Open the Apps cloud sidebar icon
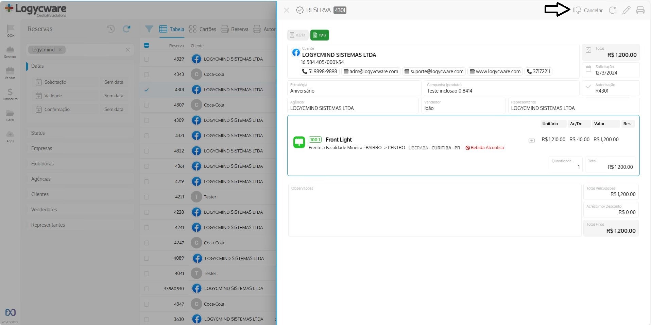 [x=10, y=134]
